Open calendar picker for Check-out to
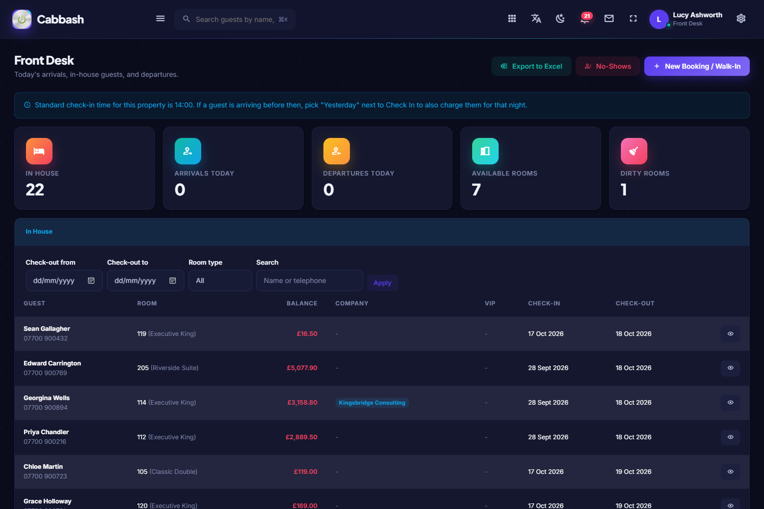764x509 pixels. point(173,280)
